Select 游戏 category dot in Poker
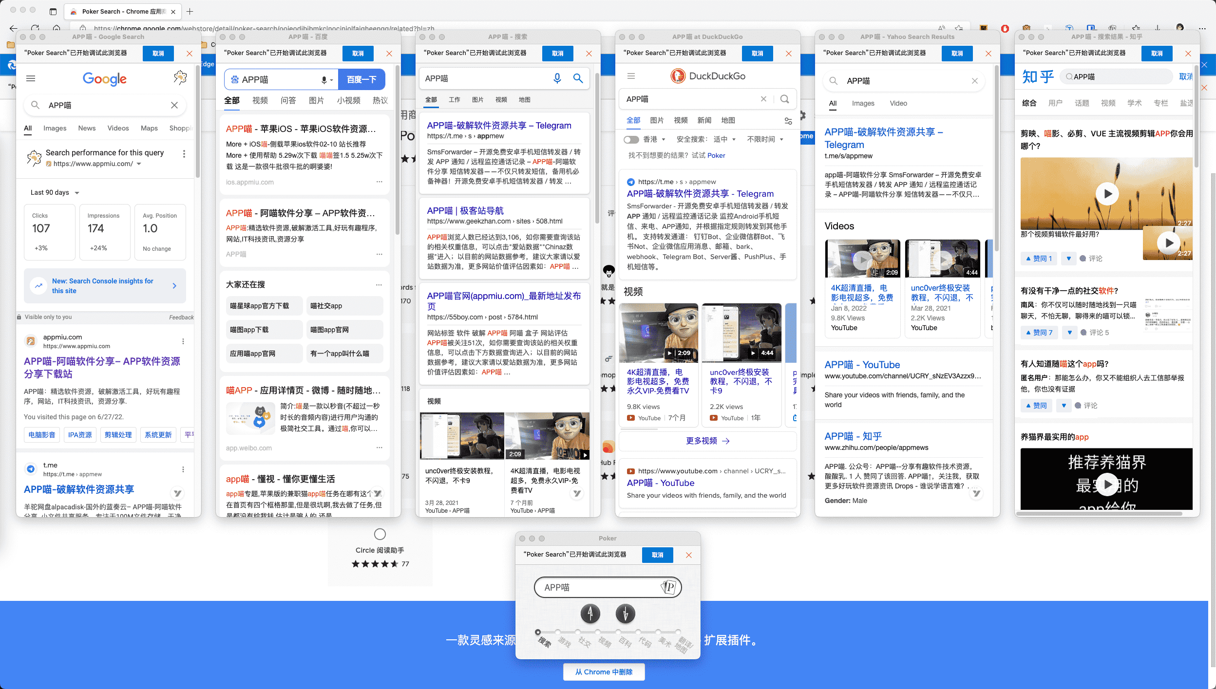1216x689 pixels. (x=558, y=632)
